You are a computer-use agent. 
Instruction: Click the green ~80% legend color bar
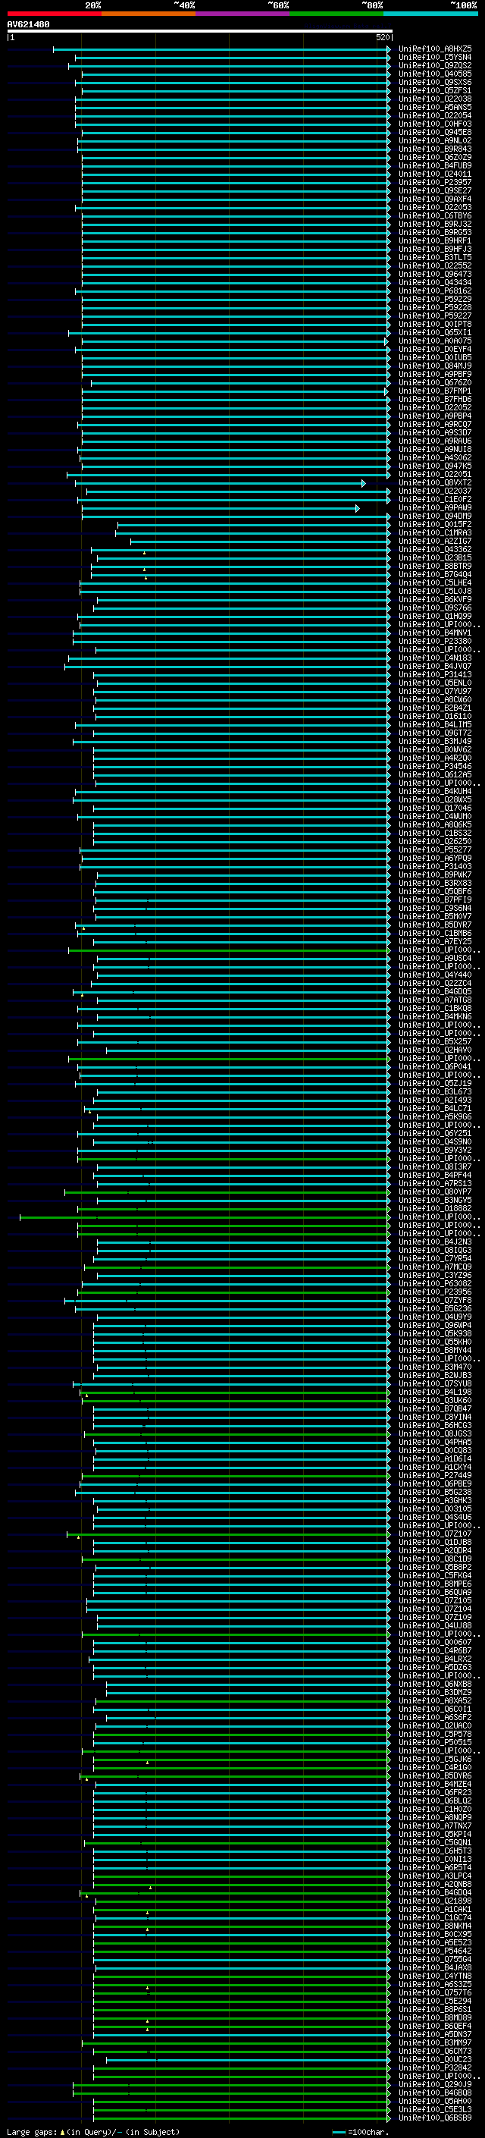tap(336, 14)
